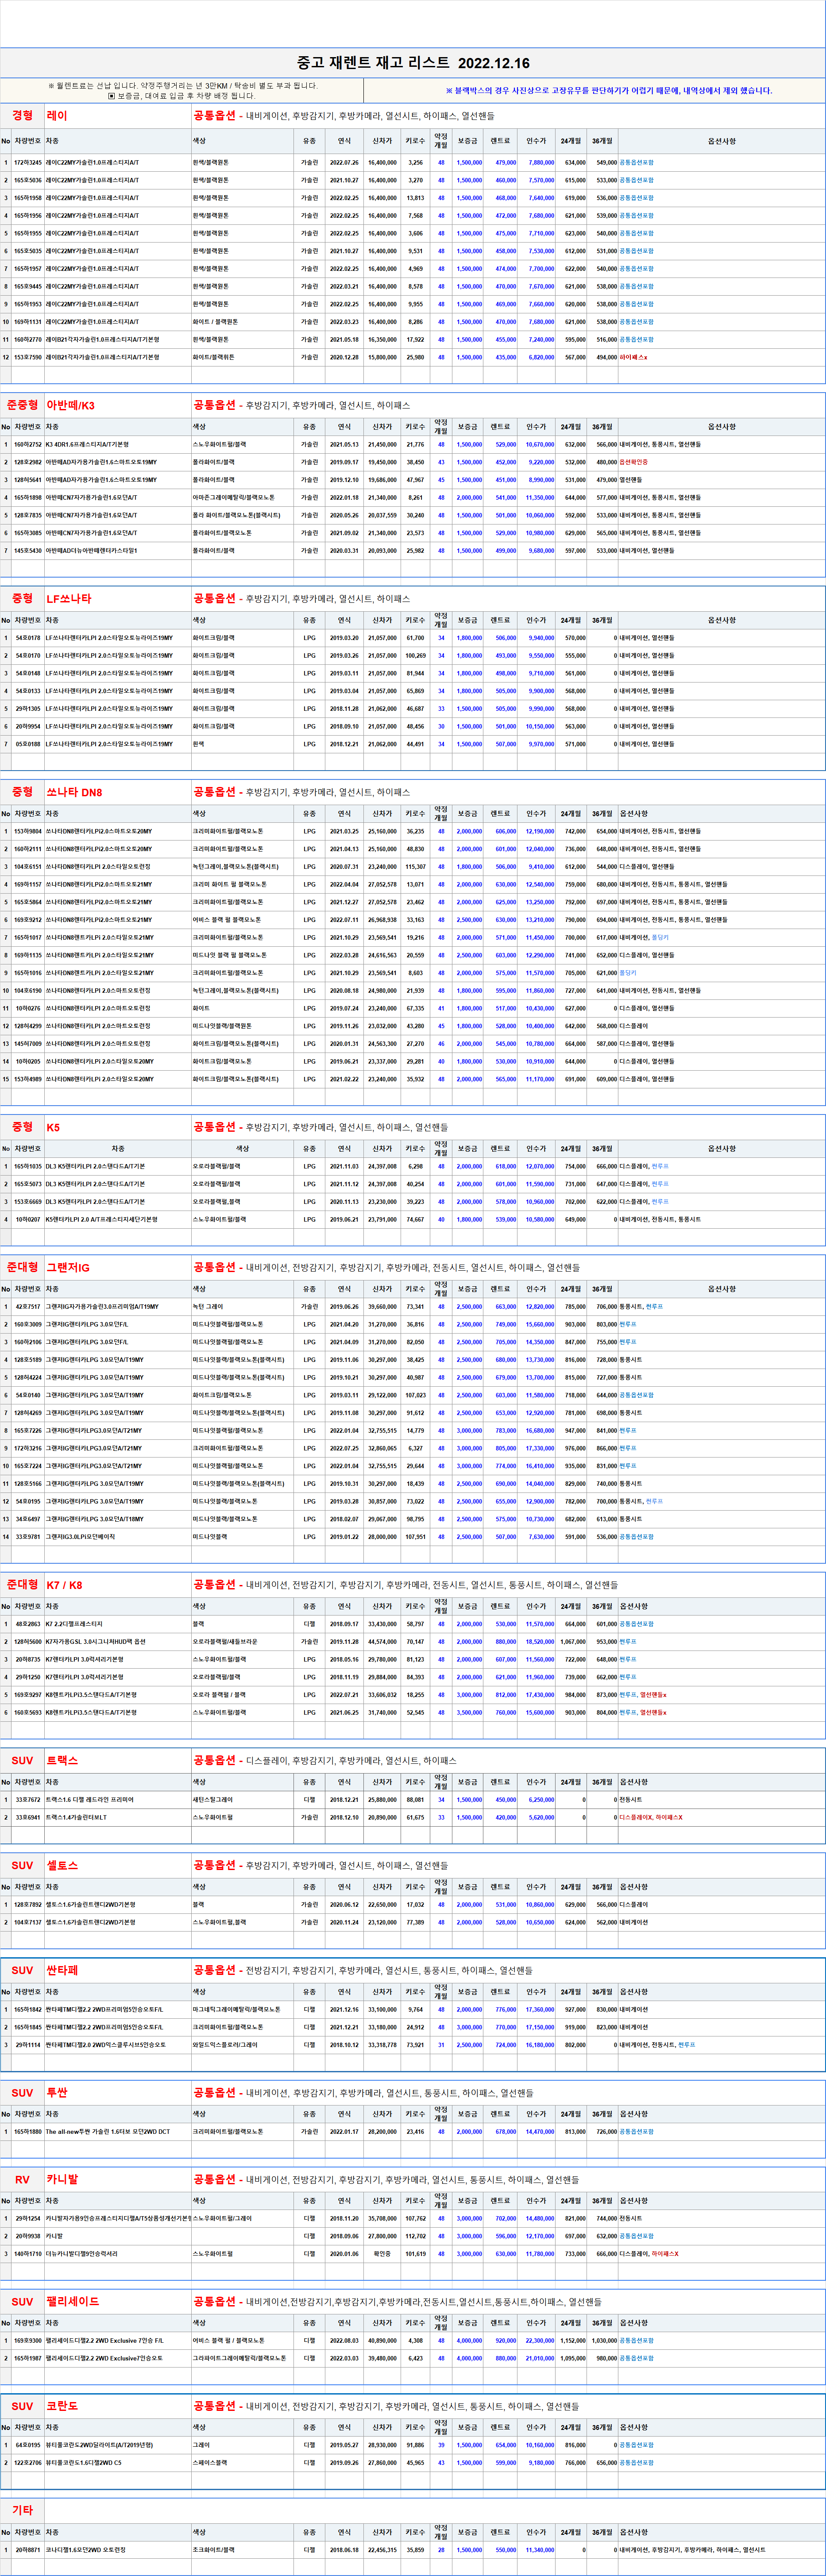
Task: Click the 코란도 section heading
Action: [62, 2406]
